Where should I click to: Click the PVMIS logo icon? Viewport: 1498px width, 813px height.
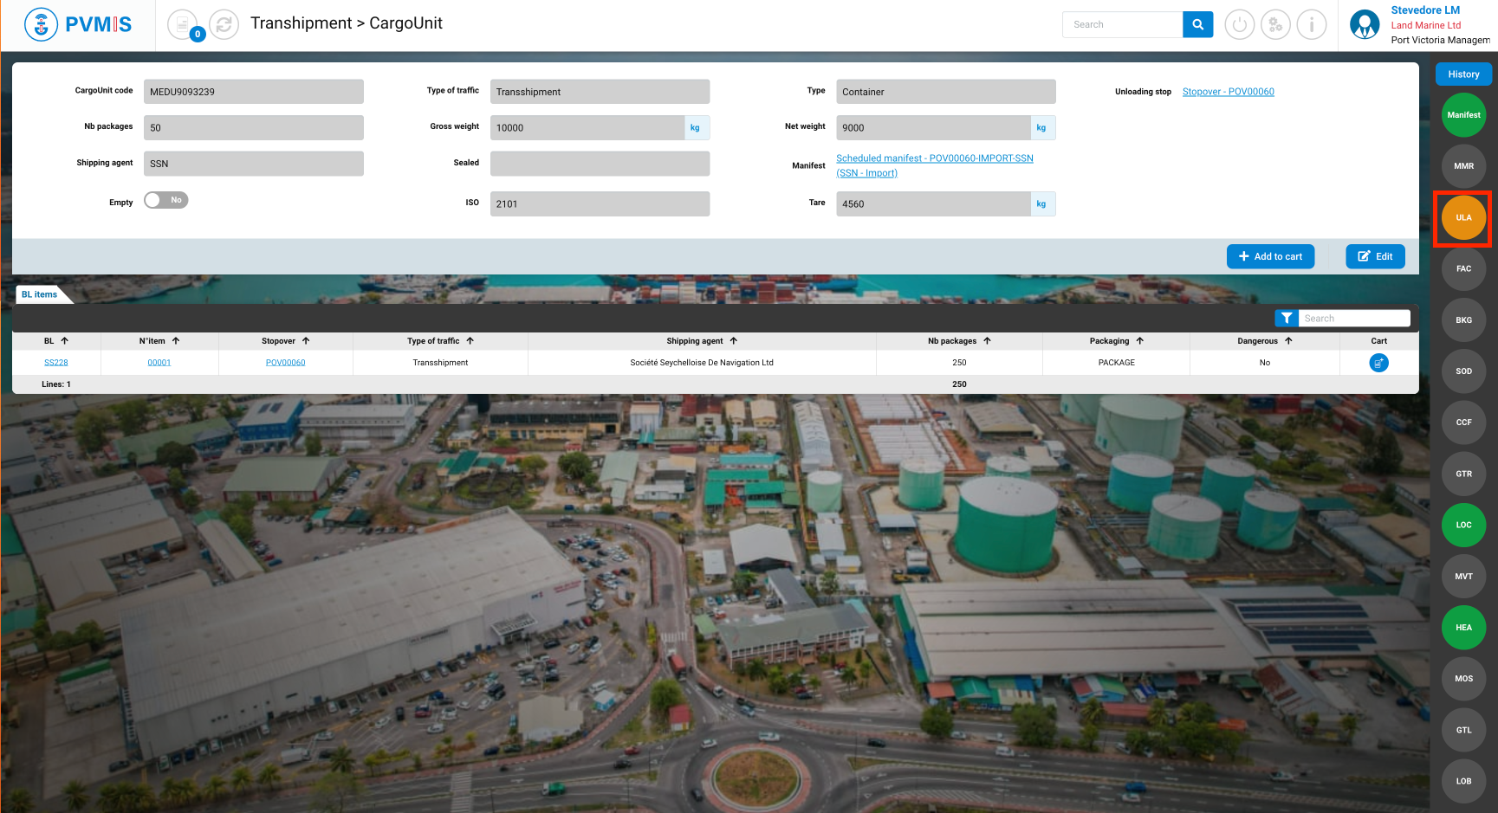(x=41, y=25)
